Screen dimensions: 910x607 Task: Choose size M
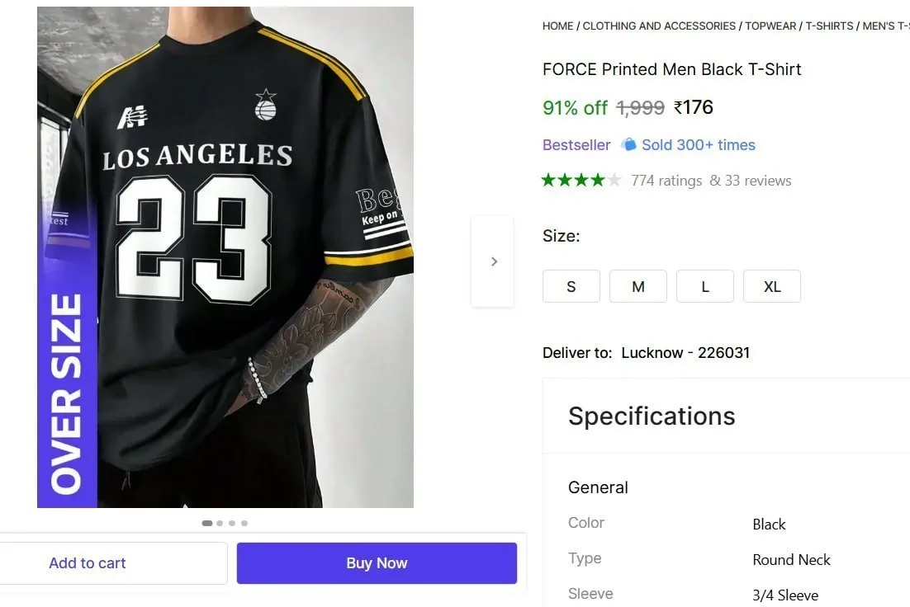(x=638, y=286)
